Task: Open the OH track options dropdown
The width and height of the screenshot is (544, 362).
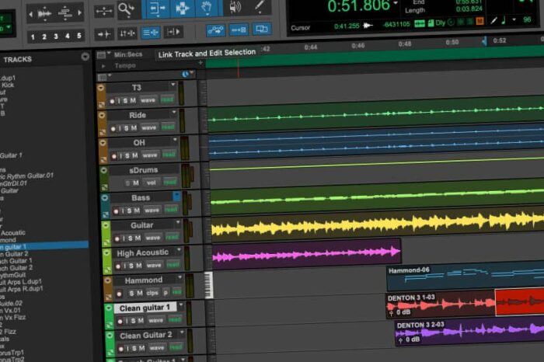Action: 175,139
